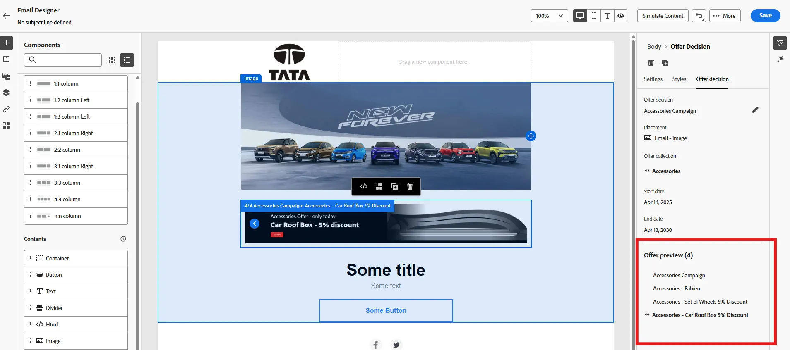Select desktop preview mode icon
790x350 pixels.
(580, 16)
